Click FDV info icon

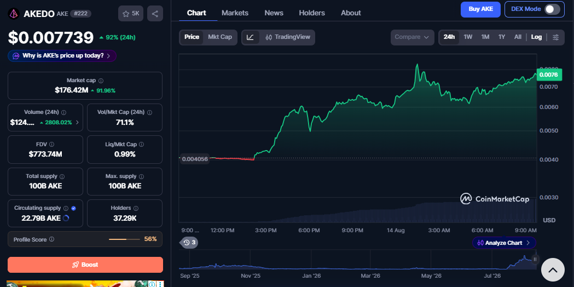[51, 145]
